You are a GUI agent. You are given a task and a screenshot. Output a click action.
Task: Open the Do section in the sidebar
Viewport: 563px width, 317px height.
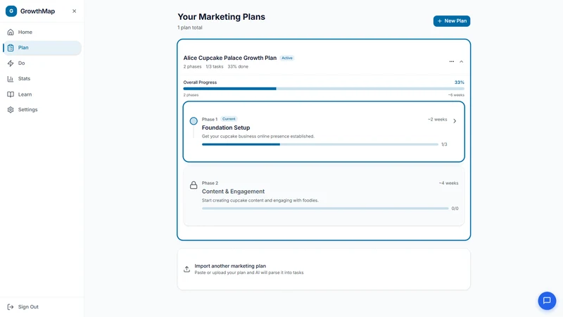point(42,63)
